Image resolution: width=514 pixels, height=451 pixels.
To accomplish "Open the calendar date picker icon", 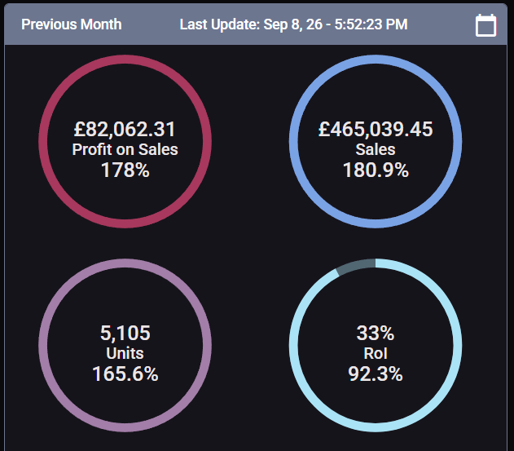I will (485, 25).
